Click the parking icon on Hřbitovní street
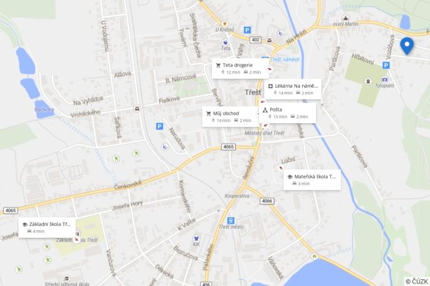 pos(386,65)
